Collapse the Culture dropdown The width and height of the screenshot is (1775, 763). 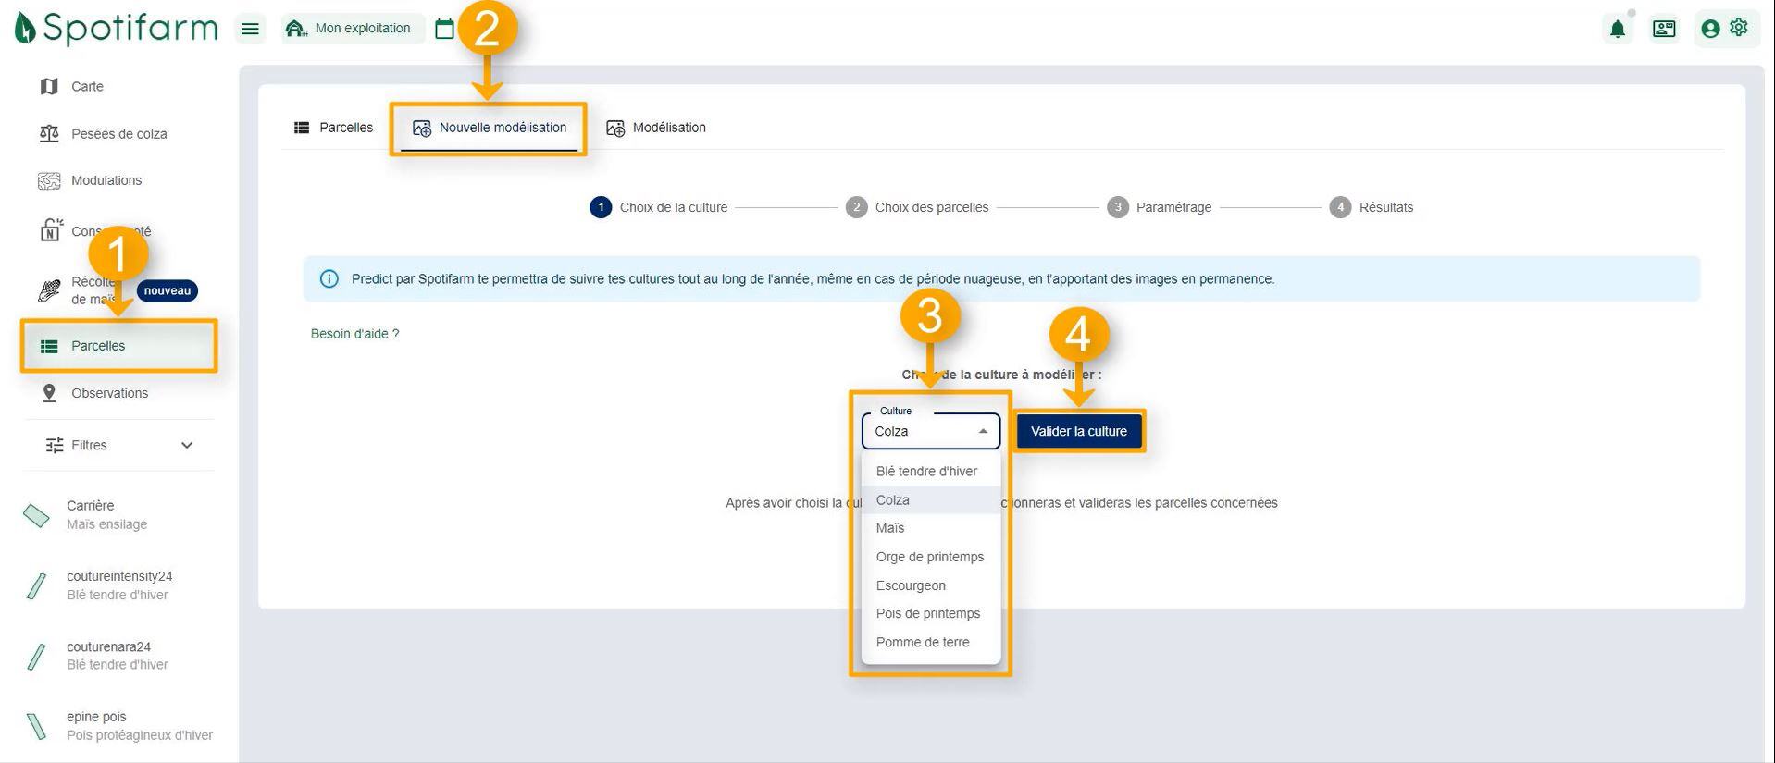pos(982,431)
